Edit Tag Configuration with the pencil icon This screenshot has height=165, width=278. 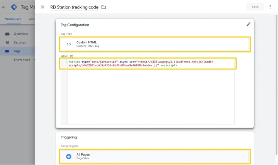click(248, 24)
